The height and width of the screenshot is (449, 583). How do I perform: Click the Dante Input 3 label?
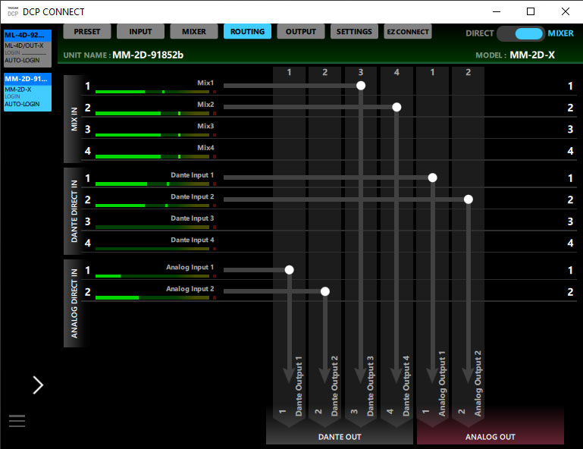(x=193, y=218)
